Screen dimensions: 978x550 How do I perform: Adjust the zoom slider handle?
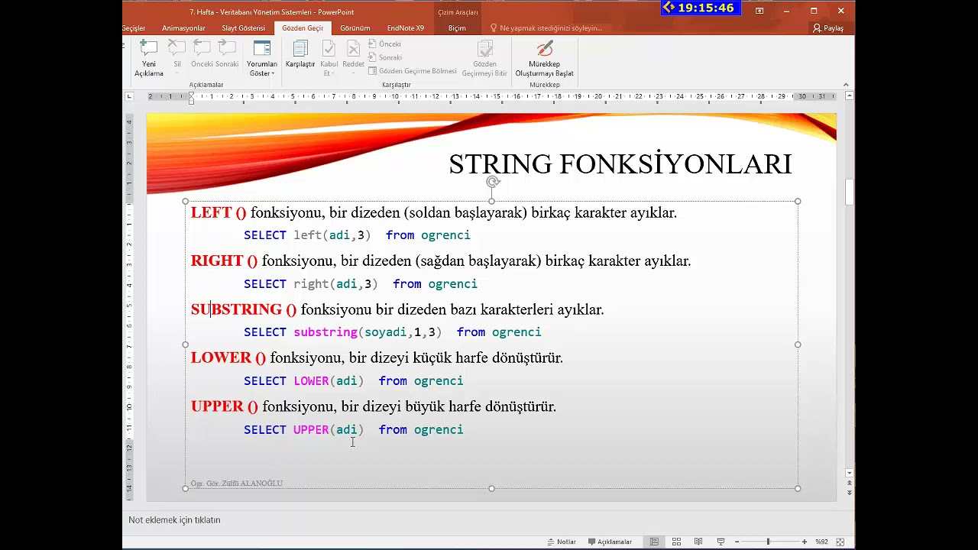click(768, 542)
